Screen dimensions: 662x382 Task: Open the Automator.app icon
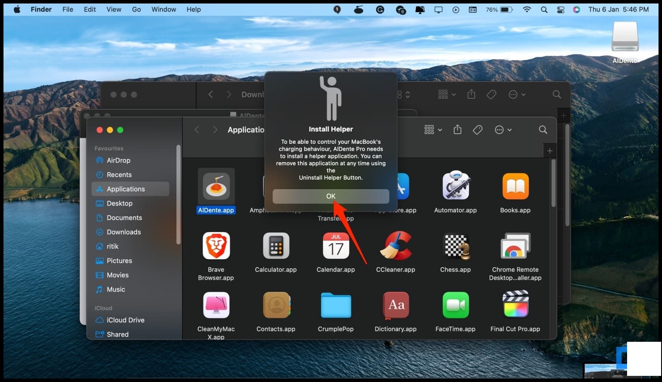pos(455,186)
